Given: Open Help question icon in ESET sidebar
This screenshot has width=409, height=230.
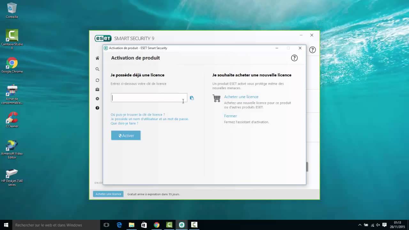Looking at the screenshot, I should (x=97, y=108).
